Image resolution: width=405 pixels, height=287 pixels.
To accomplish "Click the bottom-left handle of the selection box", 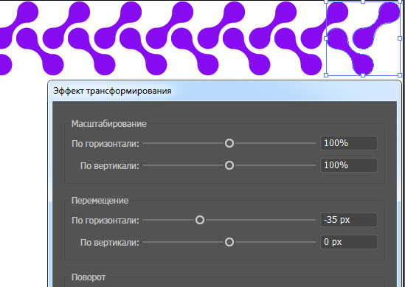I will tap(326, 75).
